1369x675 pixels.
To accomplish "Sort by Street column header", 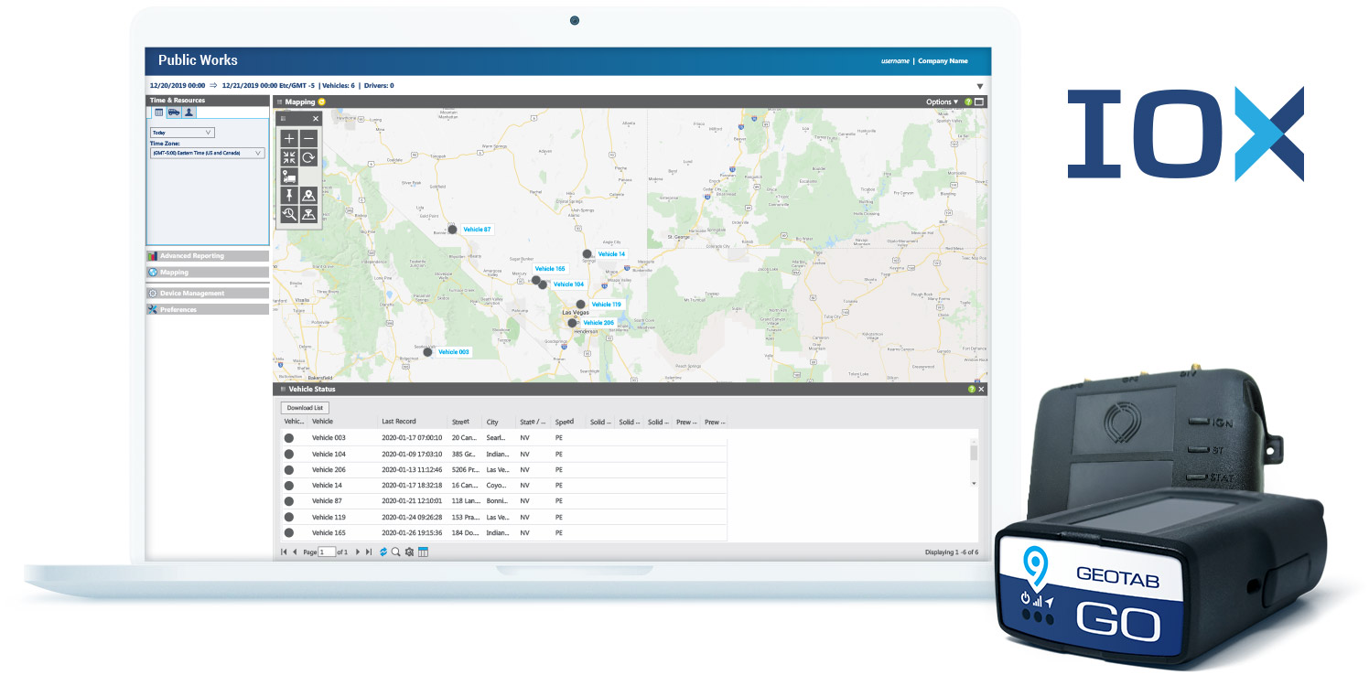I will [x=460, y=422].
